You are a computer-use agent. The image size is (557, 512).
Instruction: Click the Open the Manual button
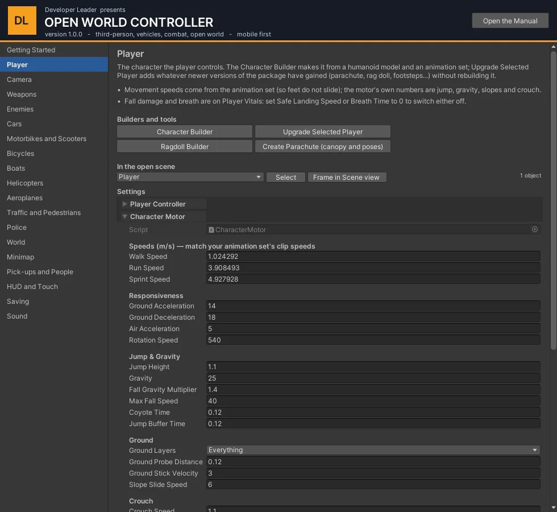click(x=510, y=20)
